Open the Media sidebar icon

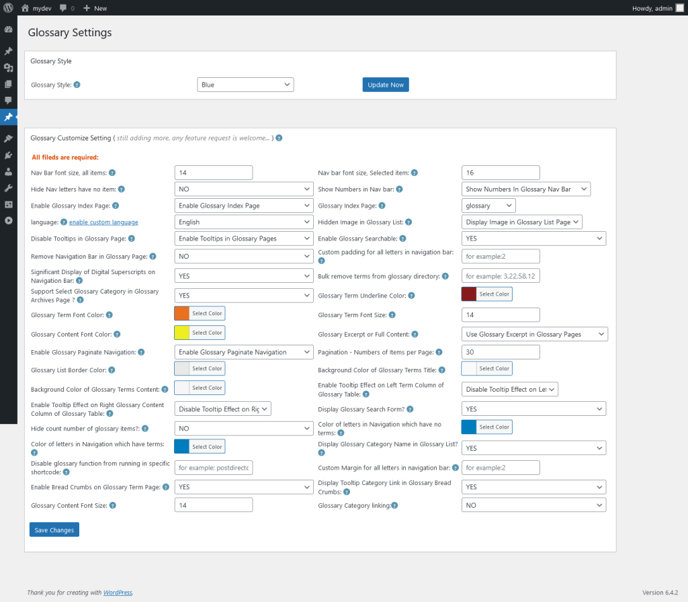tap(8, 68)
